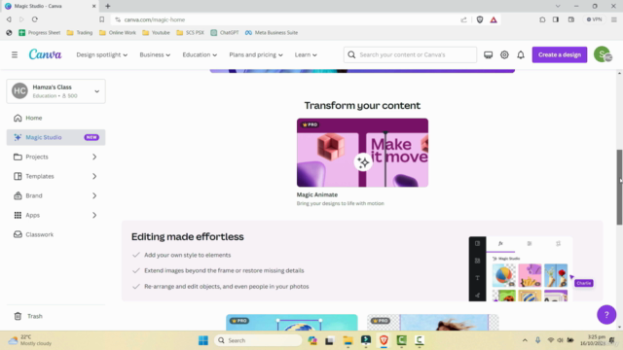Expand the Education menu

pyautogui.click(x=200, y=54)
